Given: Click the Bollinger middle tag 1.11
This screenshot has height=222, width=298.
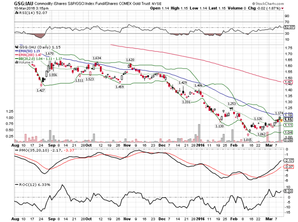Looking at the screenshot, I should (x=288, y=125).
